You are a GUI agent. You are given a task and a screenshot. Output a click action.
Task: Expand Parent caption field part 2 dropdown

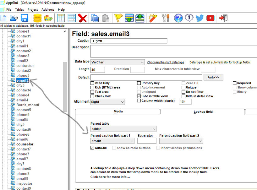181,141
